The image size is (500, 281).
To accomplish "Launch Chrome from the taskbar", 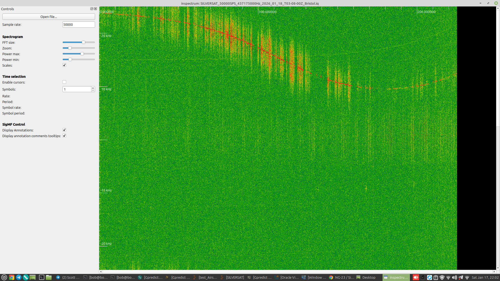I will pos(11,277).
